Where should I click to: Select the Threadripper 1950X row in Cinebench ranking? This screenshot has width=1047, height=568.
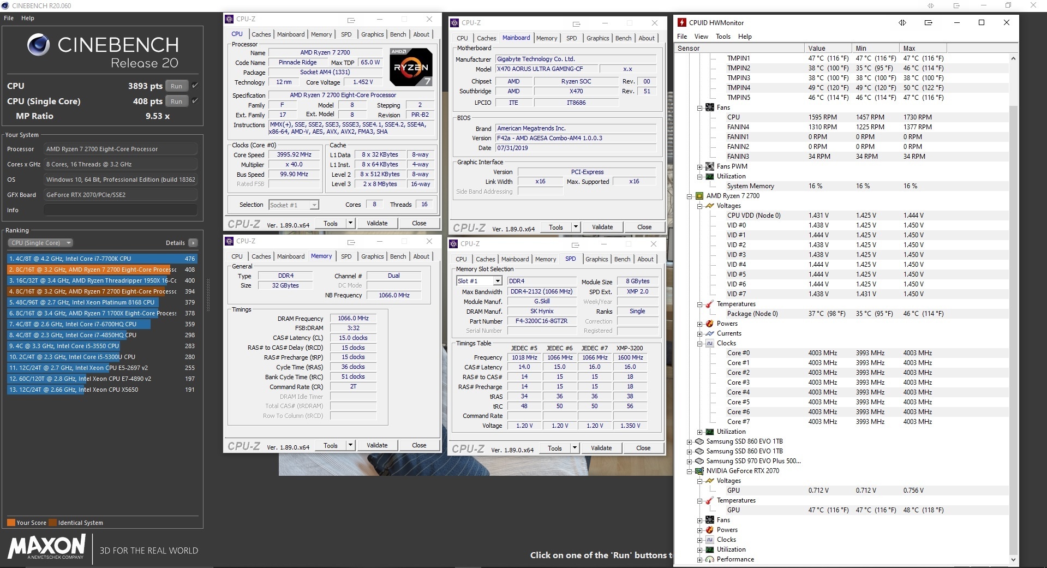(102, 280)
